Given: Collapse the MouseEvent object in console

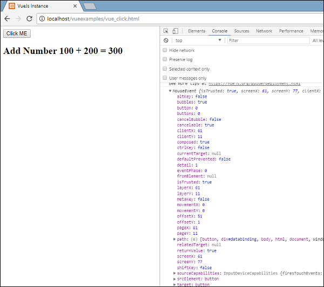Looking at the screenshot, I should [x=171, y=91].
